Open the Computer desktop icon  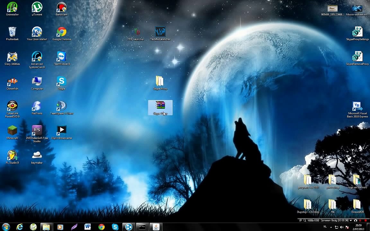point(37,83)
